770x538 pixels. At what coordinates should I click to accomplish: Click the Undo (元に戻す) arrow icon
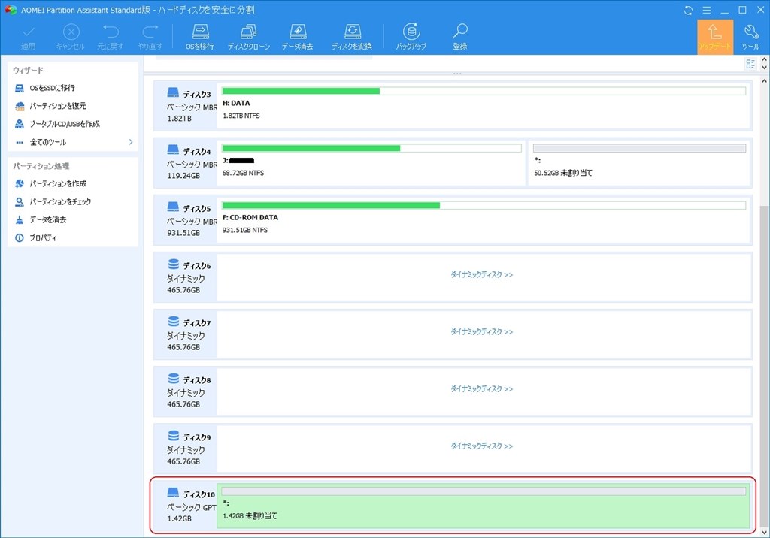[x=111, y=37]
